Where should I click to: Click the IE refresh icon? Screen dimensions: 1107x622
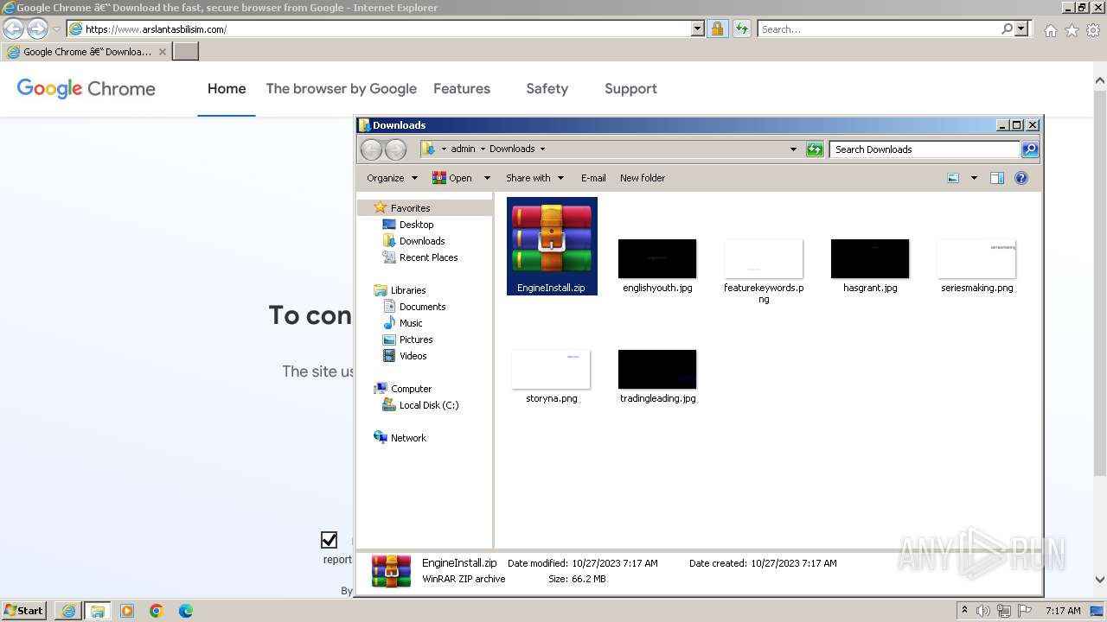[x=742, y=29]
